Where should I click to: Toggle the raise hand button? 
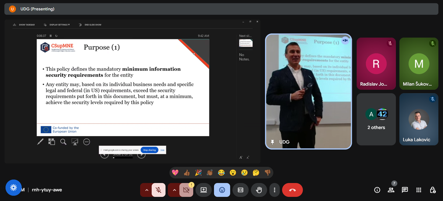(x=259, y=190)
